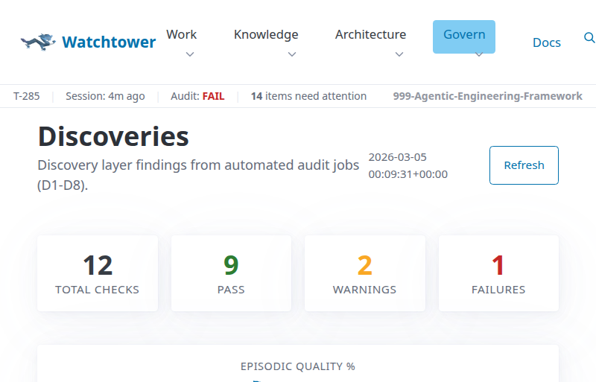
Task: Click the Refresh button
Action: click(x=524, y=165)
